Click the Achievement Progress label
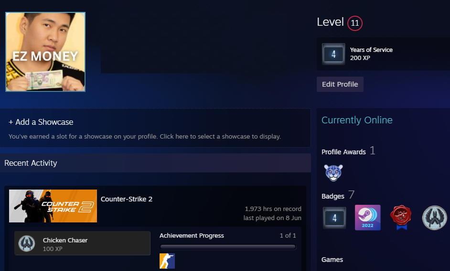The height and width of the screenshot is (271, 450). [x=192, y=235]
